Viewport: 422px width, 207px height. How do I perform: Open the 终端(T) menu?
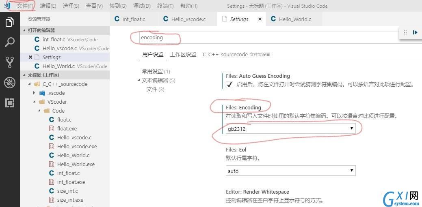click(165, 6)
